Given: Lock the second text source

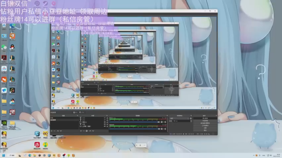Looking at the screenshot, I should click(107, 120).
